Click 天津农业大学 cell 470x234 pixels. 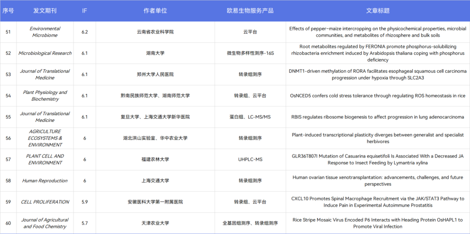[x=155, y=223]
